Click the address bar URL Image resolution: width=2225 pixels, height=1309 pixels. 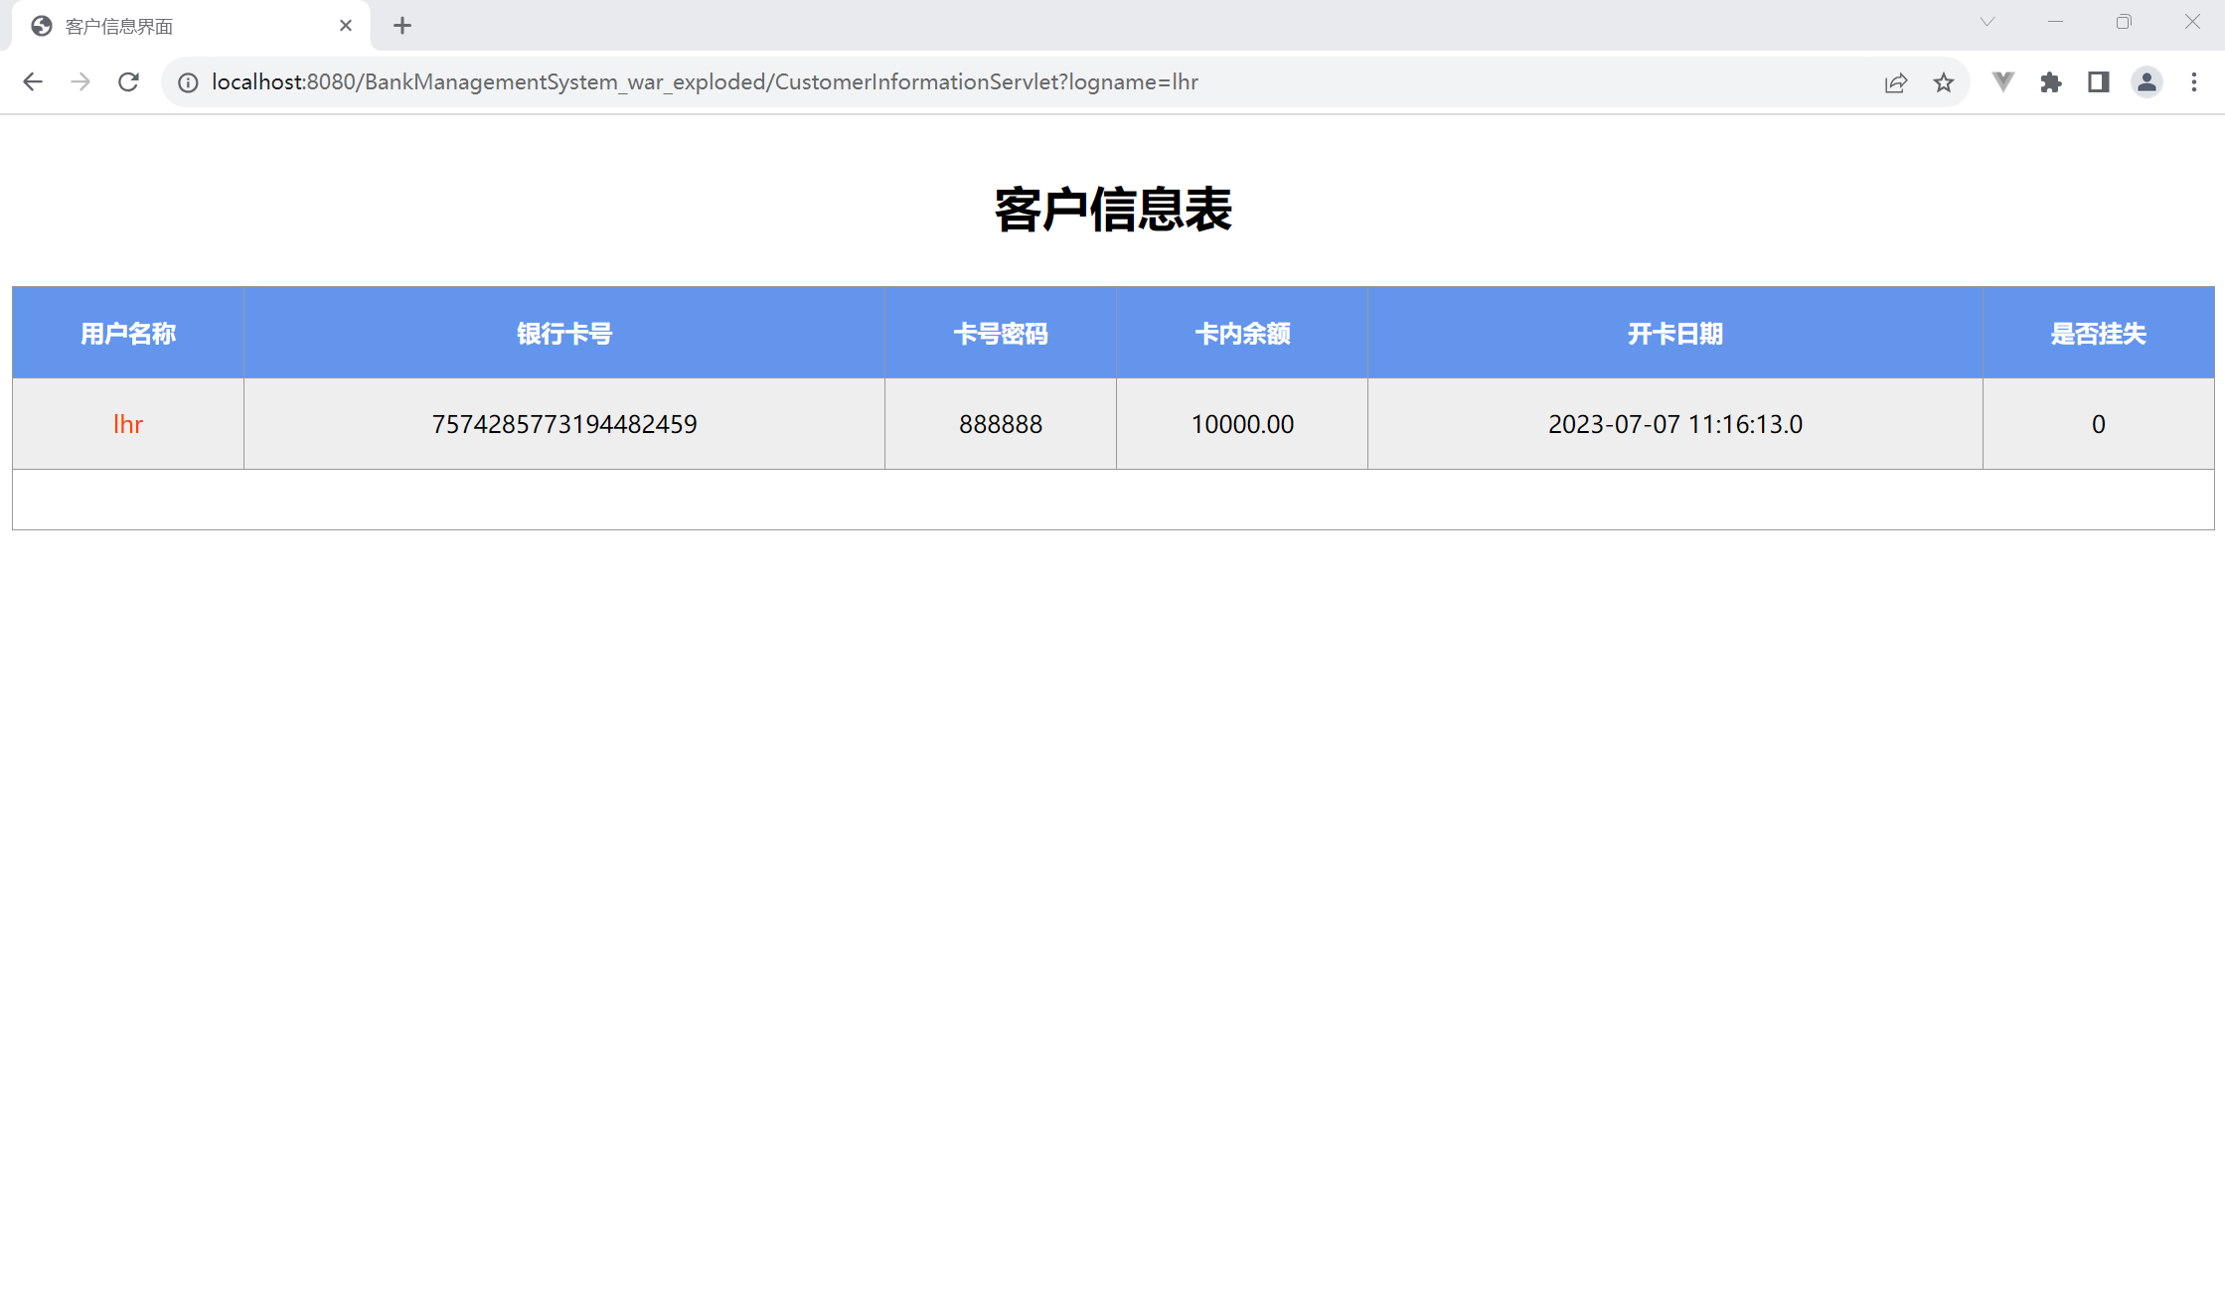pyautogui.click(x=704, y=82)
